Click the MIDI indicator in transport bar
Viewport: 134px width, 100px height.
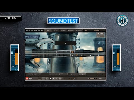pyautogui.click(x=100, y=78)
